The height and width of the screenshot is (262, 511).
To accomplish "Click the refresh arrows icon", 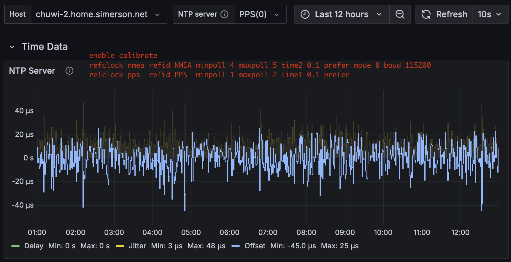I will [426, 14].
